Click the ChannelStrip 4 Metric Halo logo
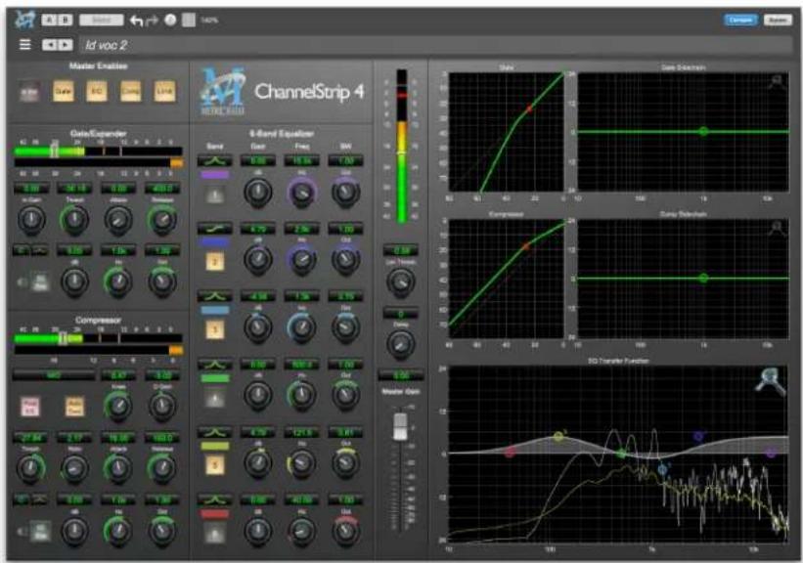 tap(223, 91)
